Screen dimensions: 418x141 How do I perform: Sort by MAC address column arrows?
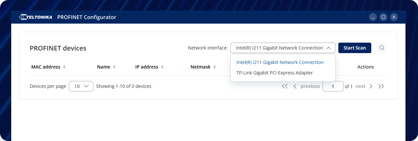pyautogui.click(x=64, y=67)
